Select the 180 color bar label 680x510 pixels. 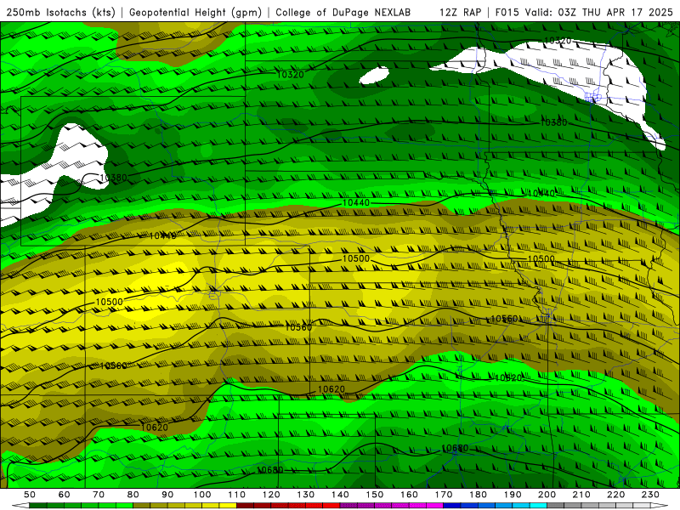point(479,495)
